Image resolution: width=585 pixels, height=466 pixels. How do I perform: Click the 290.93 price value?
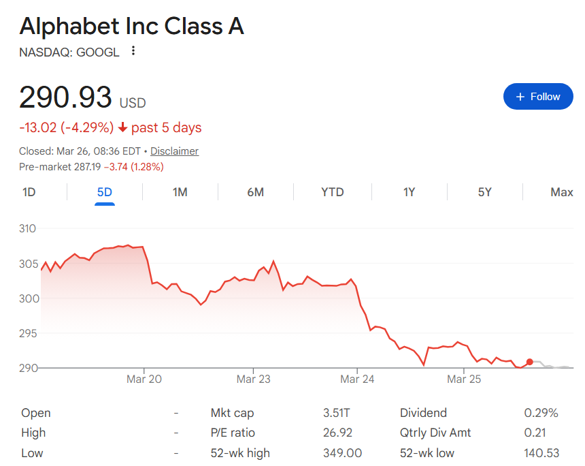(66, 97)
